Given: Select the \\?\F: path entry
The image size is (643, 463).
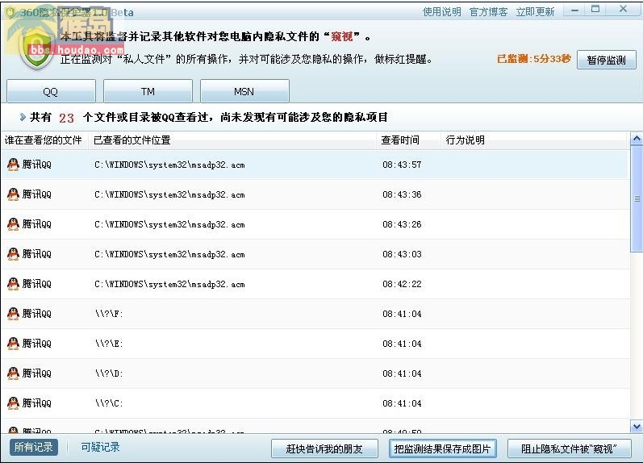Looking at the screenshot, I should [109, 314].
